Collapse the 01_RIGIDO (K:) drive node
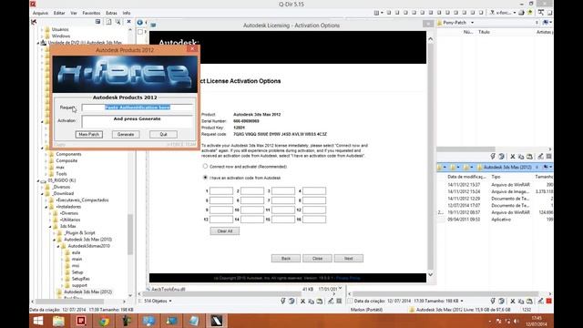Image resolution: width=583 pixels, height=328 pixels. click(38, 180)
